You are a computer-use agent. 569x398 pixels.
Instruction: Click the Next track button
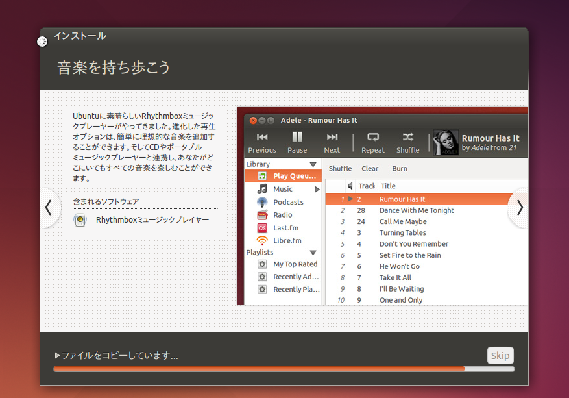coord(332,143)
